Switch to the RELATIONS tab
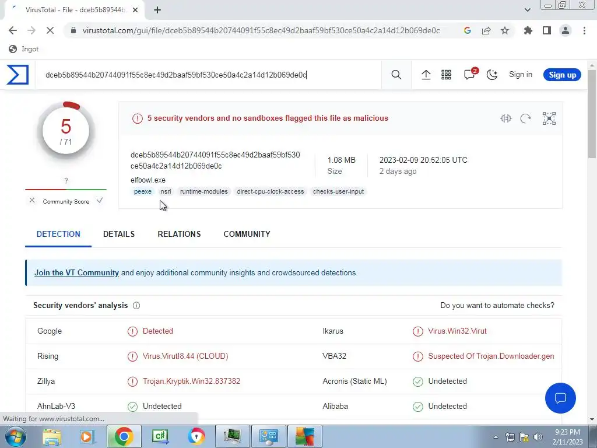 179,234
